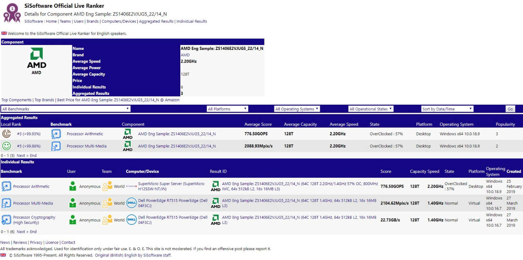Screen dimensions: 523x260
Task: Click the AMD brand link in Component table
Action: 185,55
